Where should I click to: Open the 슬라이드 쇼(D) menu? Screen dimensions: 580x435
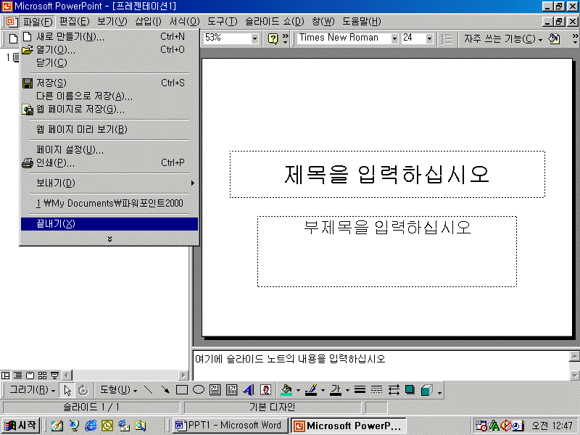click(275, 22)
